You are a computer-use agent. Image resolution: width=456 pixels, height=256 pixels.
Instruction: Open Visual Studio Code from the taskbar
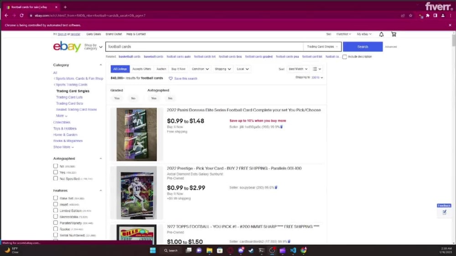[293, 250]
